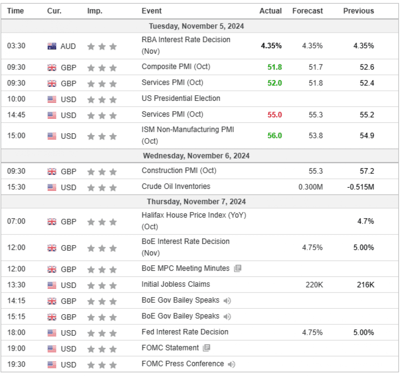Click the US flag in the 14:45 Services PMI row
This screenshot has height=376, width=402.
click(x=52, y=115)
